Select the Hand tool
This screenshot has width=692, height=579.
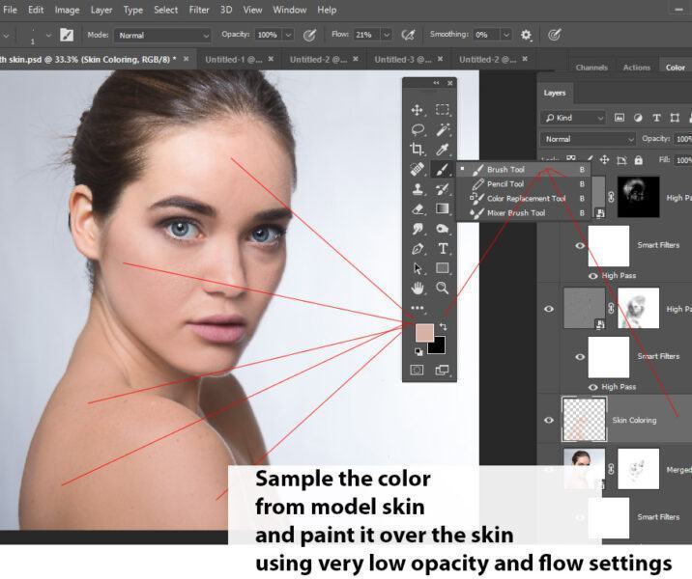click(x=418, y=289)
